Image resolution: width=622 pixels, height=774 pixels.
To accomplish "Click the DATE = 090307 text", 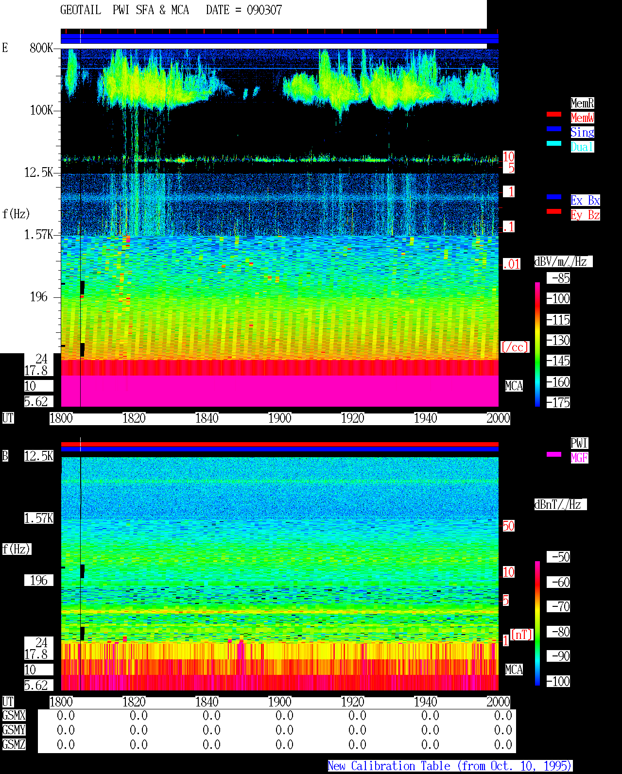I will [244, 10].
